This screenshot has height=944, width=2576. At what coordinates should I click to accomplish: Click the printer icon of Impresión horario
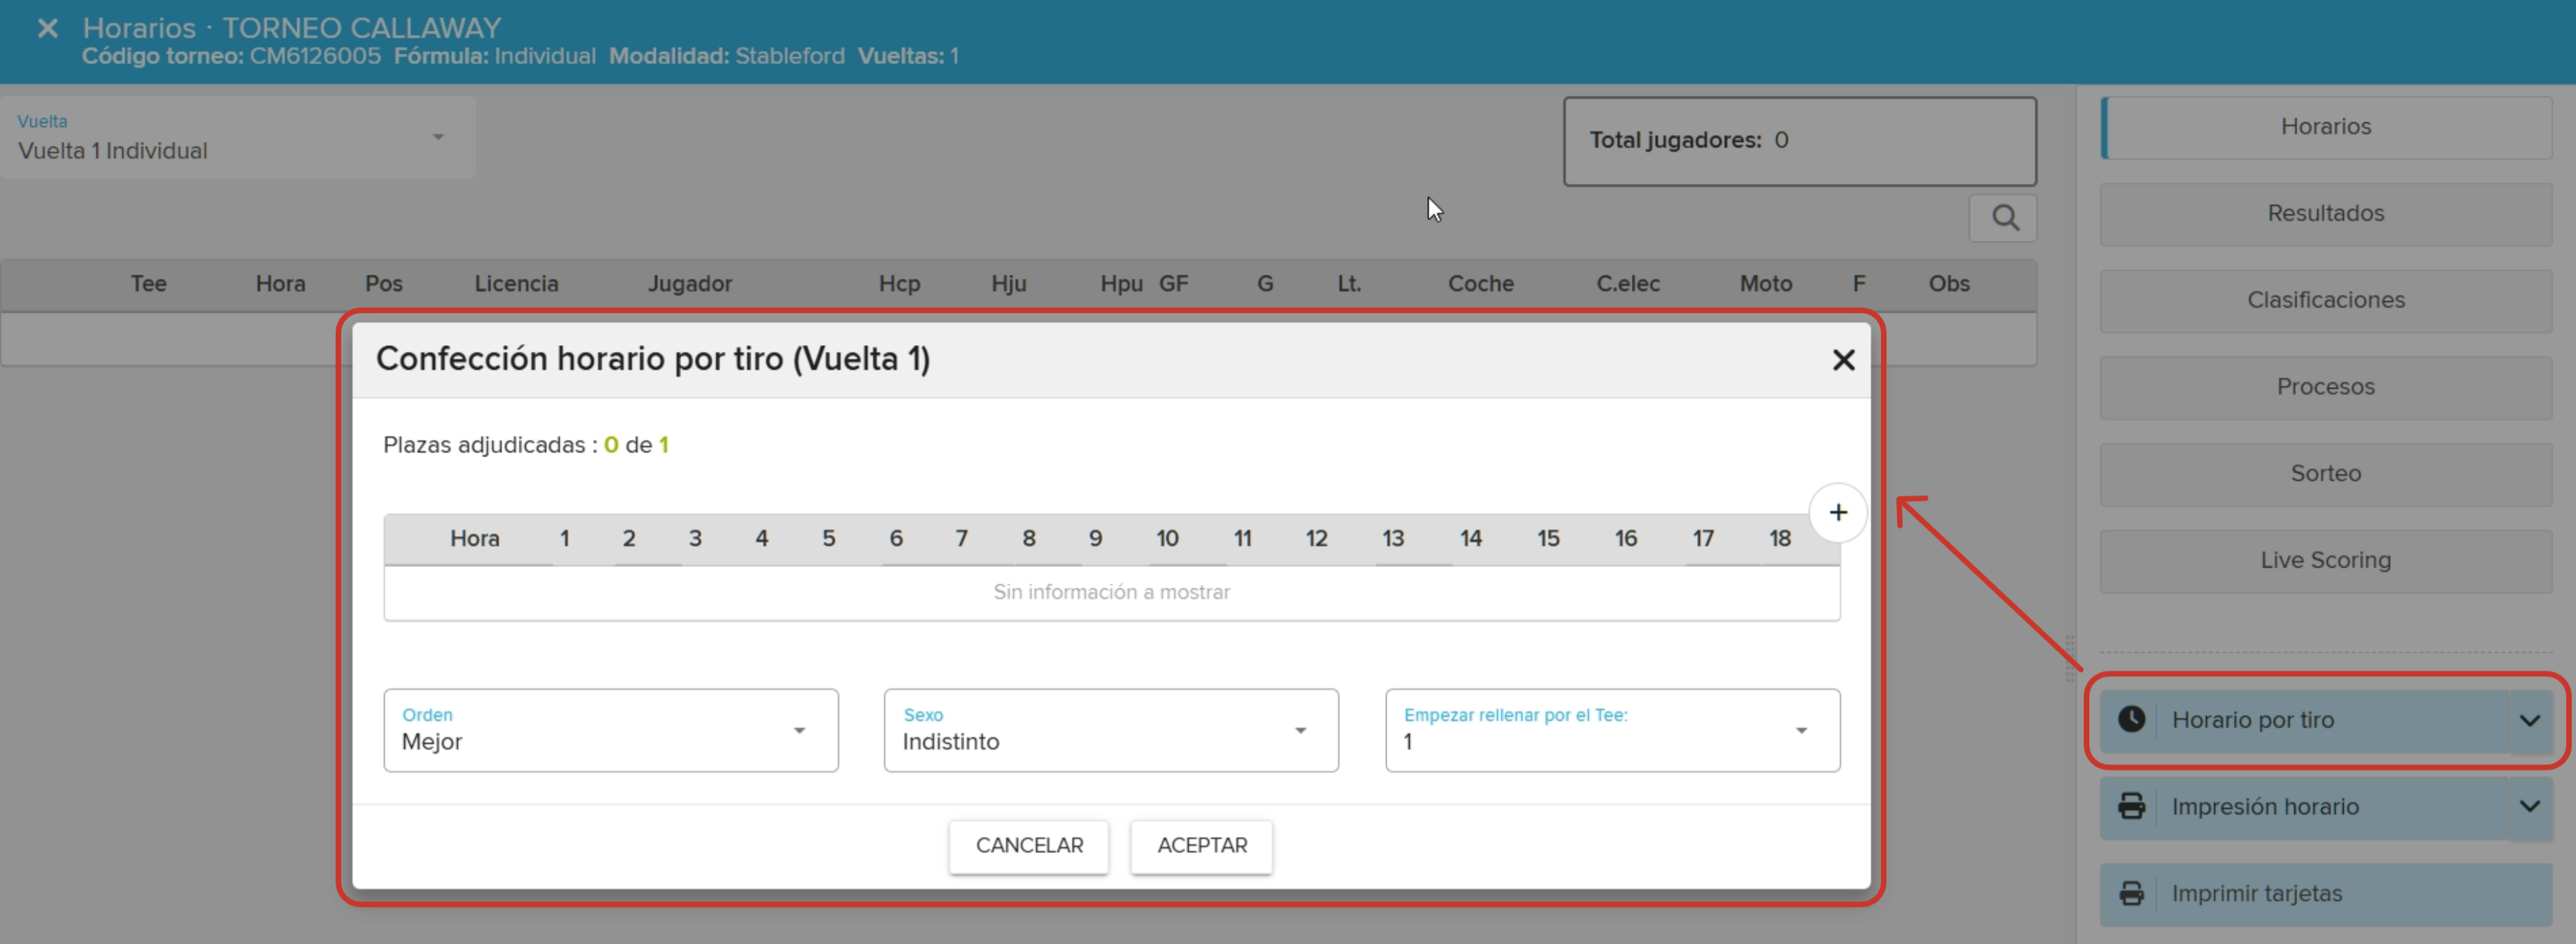point(2131,806)
